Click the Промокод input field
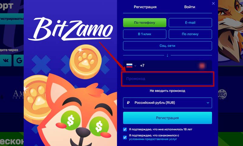The image size is (243, 146). click(168, 79)
